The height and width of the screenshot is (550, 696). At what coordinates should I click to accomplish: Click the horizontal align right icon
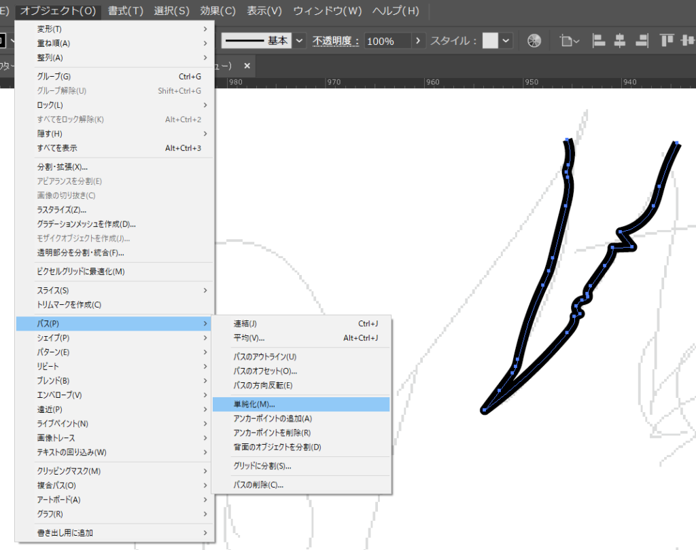point(640,41)
